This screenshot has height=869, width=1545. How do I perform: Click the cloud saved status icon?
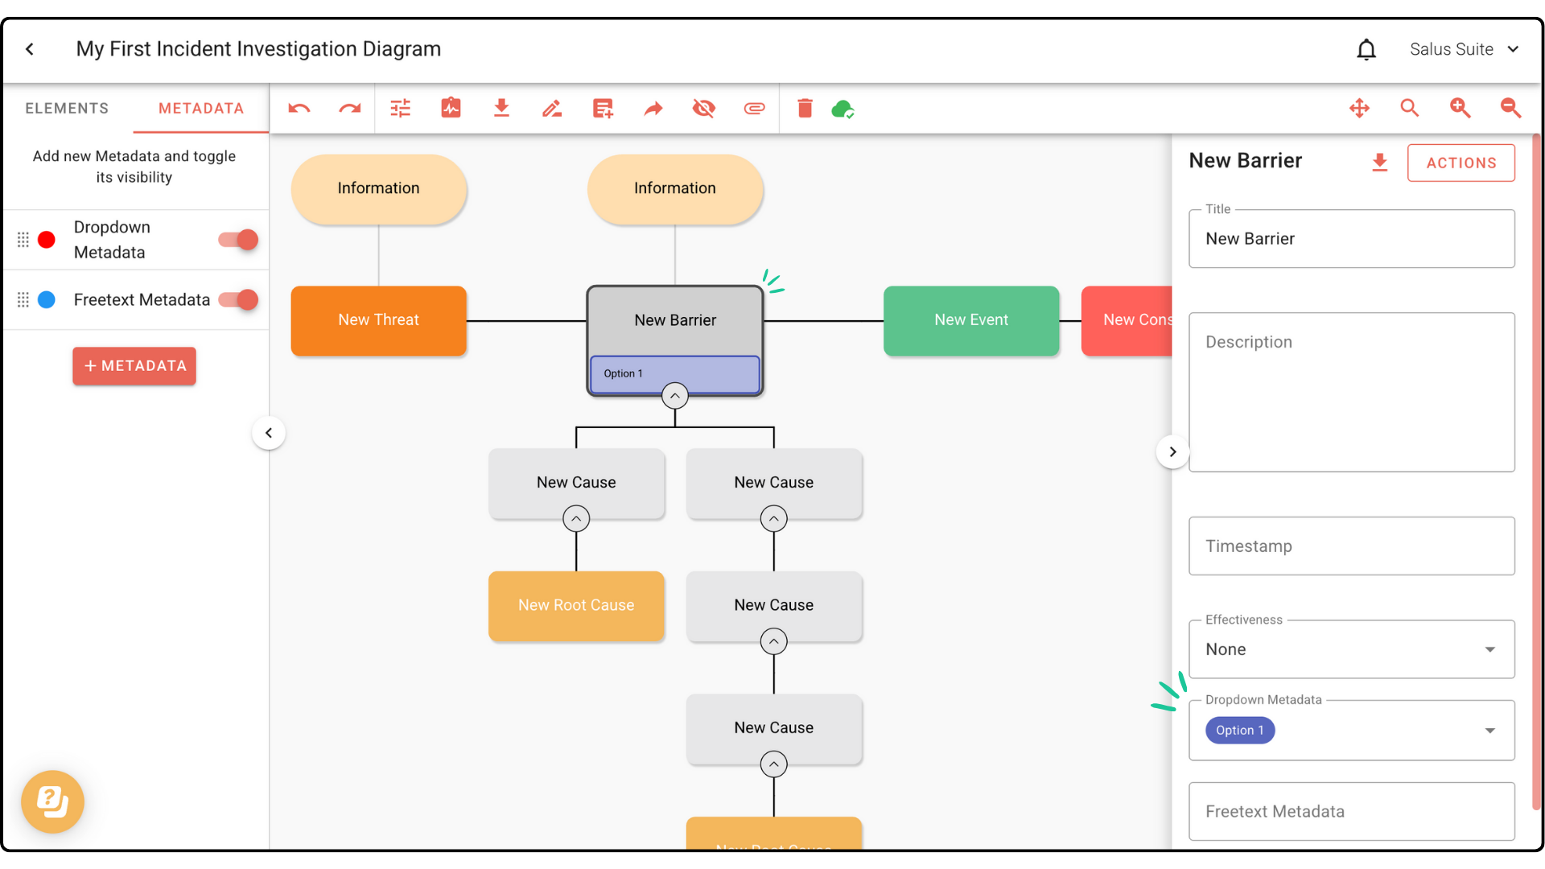[x=843, y=109]
